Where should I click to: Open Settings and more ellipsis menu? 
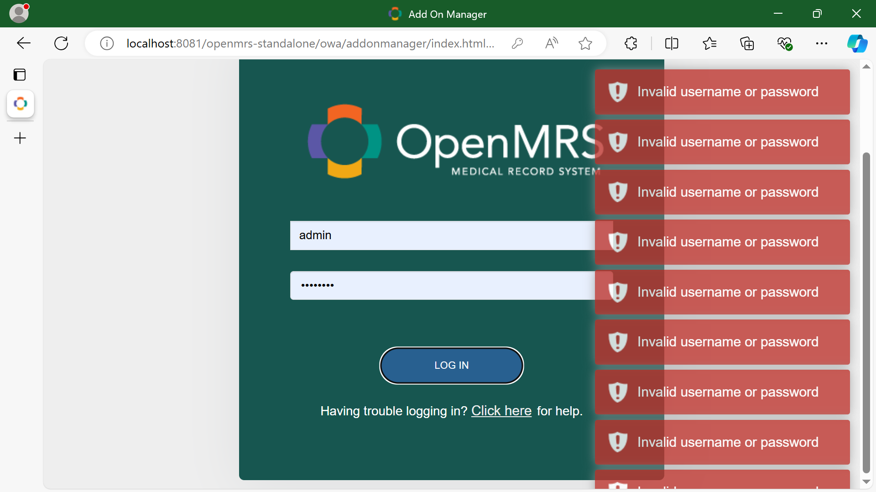822,43
